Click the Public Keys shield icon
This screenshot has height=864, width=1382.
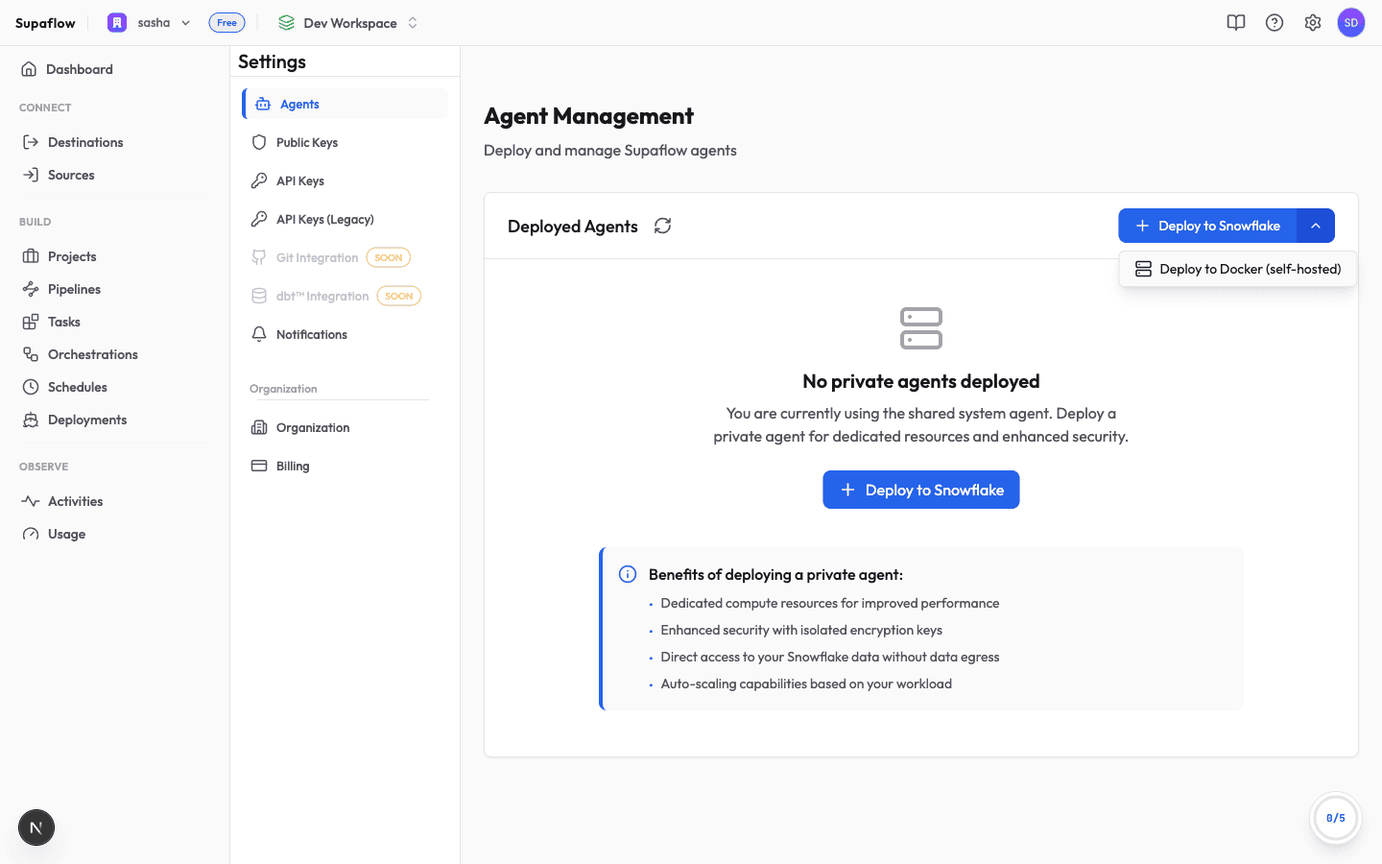pyautogui.click(x=259, y=142)
